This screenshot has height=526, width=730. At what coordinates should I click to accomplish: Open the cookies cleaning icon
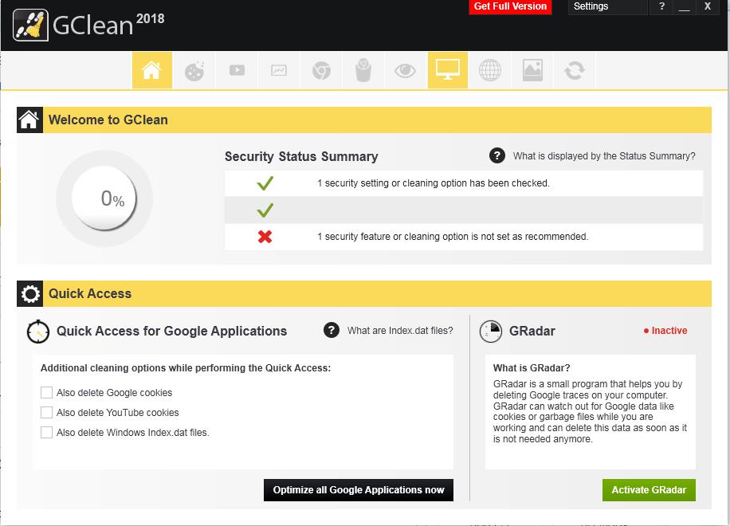pos(194,70)
